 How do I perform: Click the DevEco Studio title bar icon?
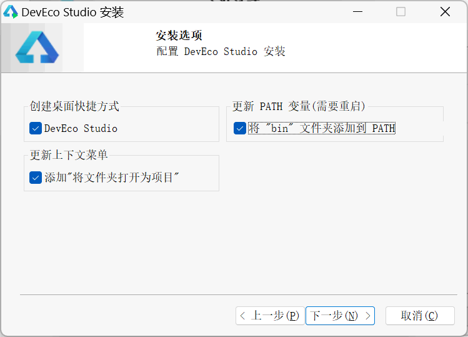pos(11,12)
